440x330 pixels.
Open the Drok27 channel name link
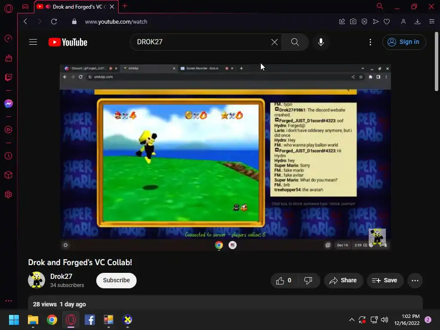coord(61,276)
